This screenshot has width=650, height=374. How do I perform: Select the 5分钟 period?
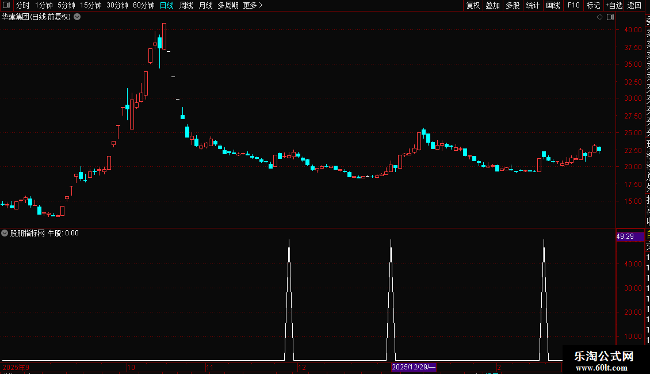point(66,5)
